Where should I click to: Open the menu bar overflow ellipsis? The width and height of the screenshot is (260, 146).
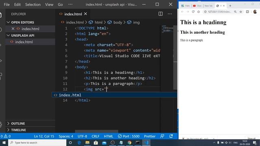click(x=70, y=4)
